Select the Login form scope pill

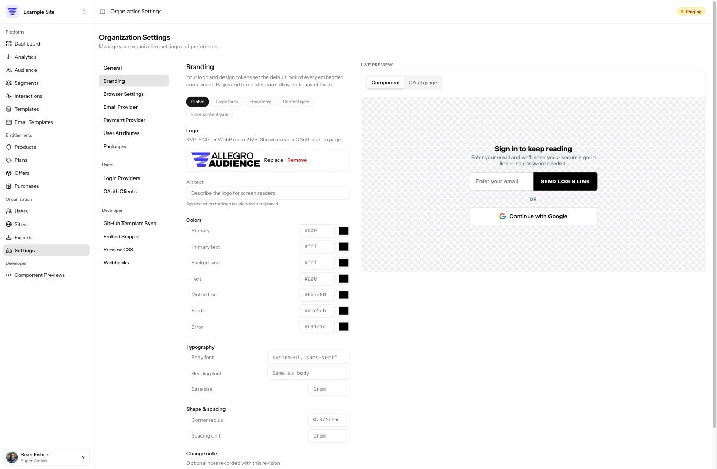(227, 102)
